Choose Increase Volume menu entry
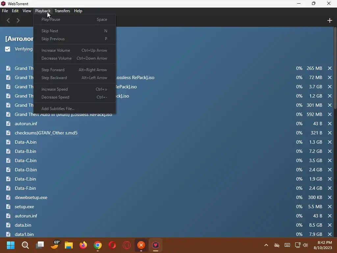 click(x=74, y=50)
